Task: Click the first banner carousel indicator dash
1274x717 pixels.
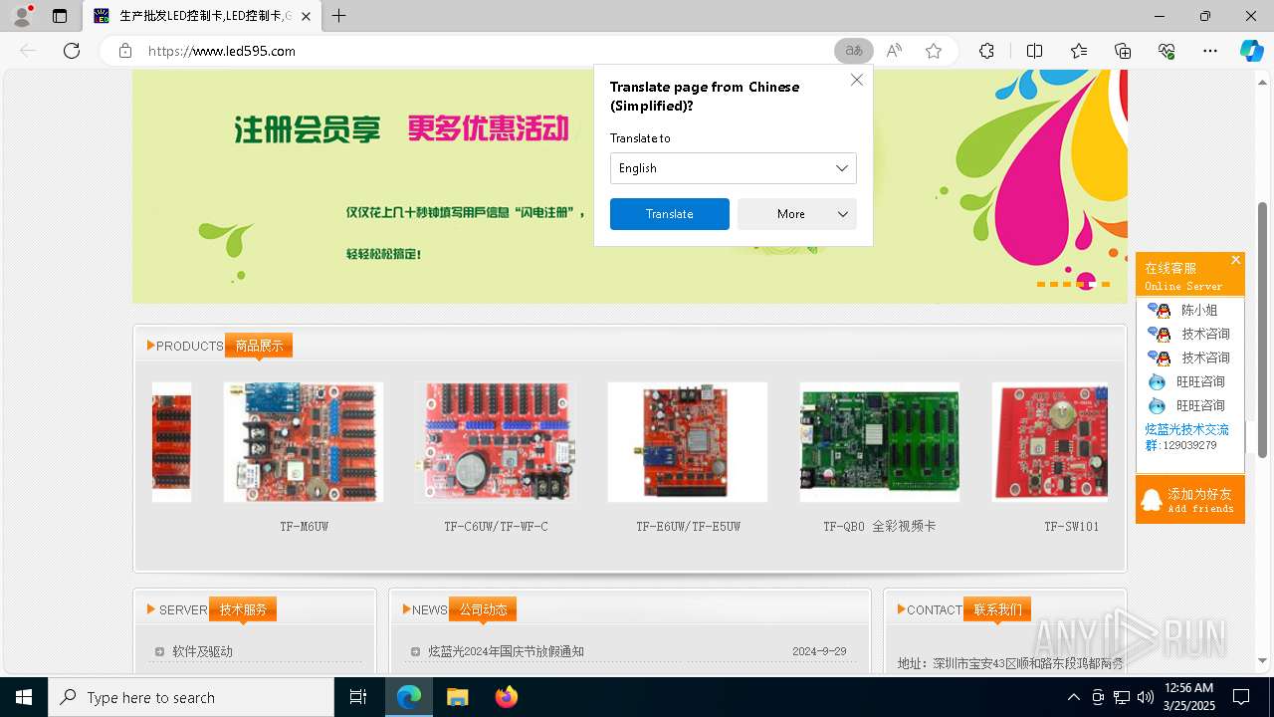Action: click(1042, 284)
